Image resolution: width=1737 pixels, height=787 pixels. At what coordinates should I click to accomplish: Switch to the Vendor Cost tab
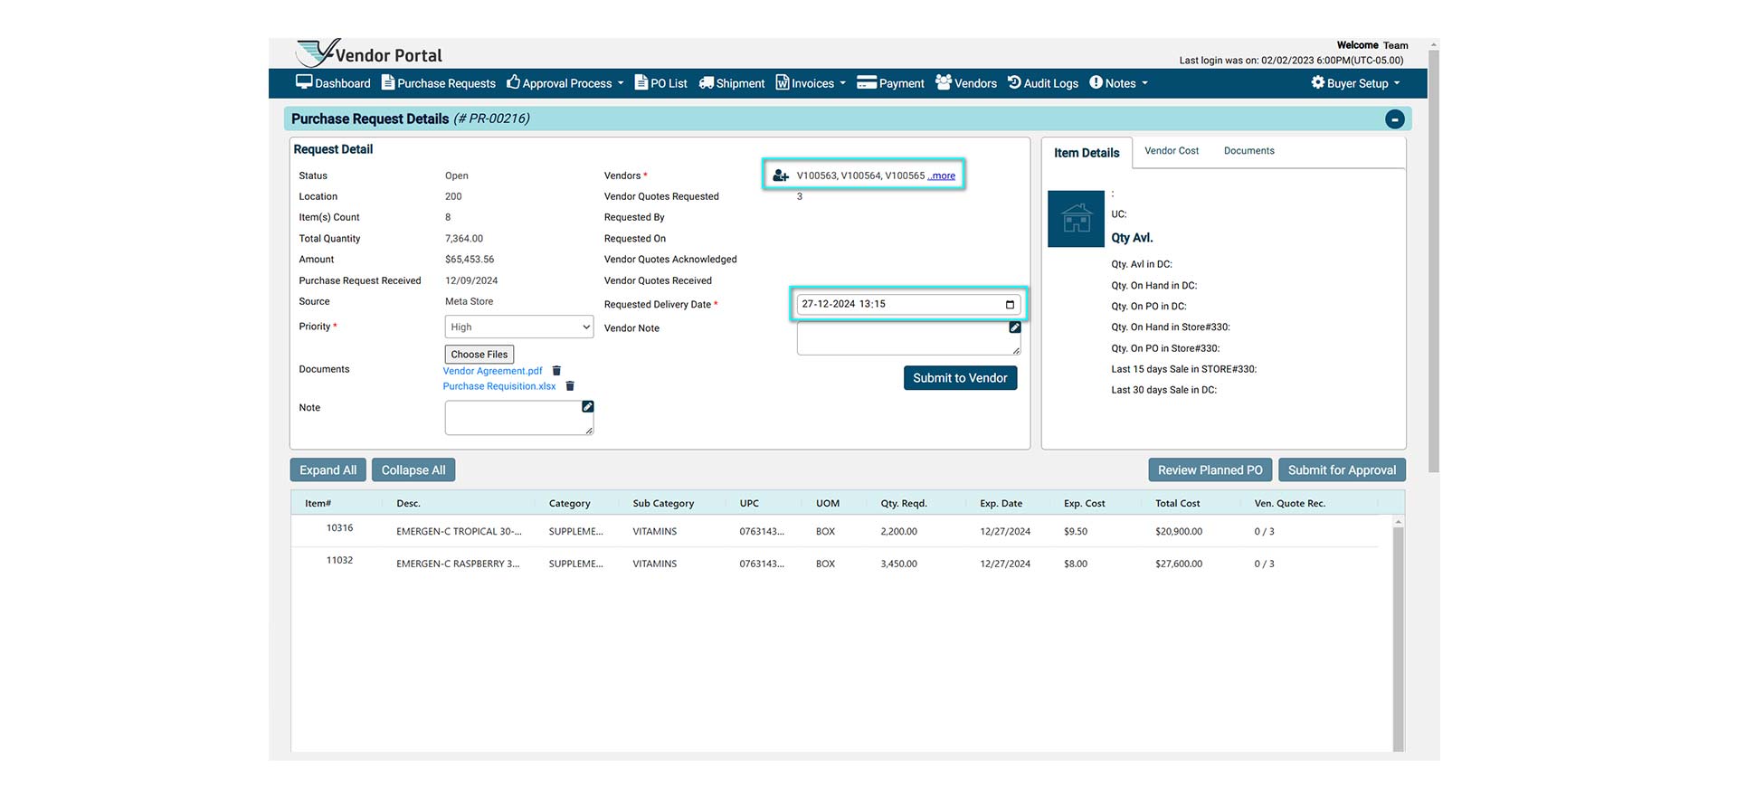[x=1172, y=151]
